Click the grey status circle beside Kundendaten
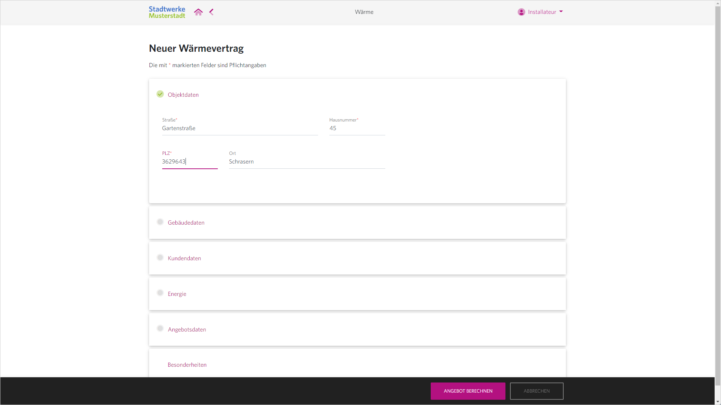This screenshot has height=405, width=721. point(160,258)
